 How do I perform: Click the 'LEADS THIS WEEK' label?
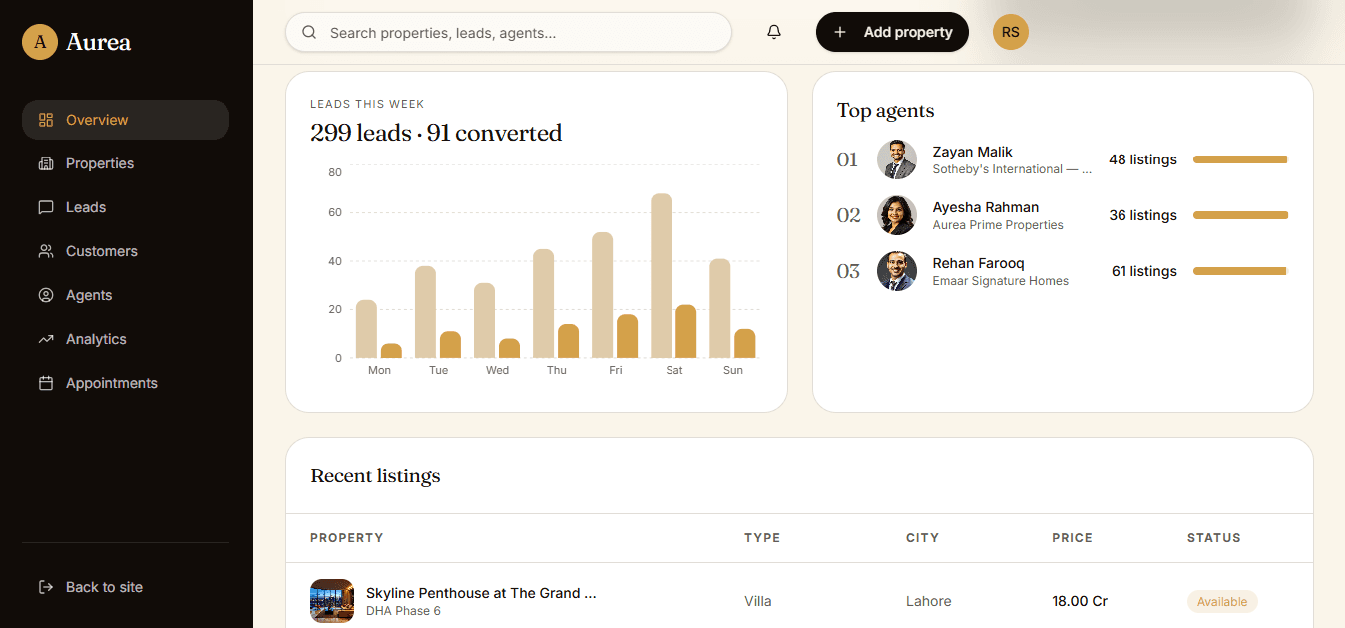tap(367, 104)
